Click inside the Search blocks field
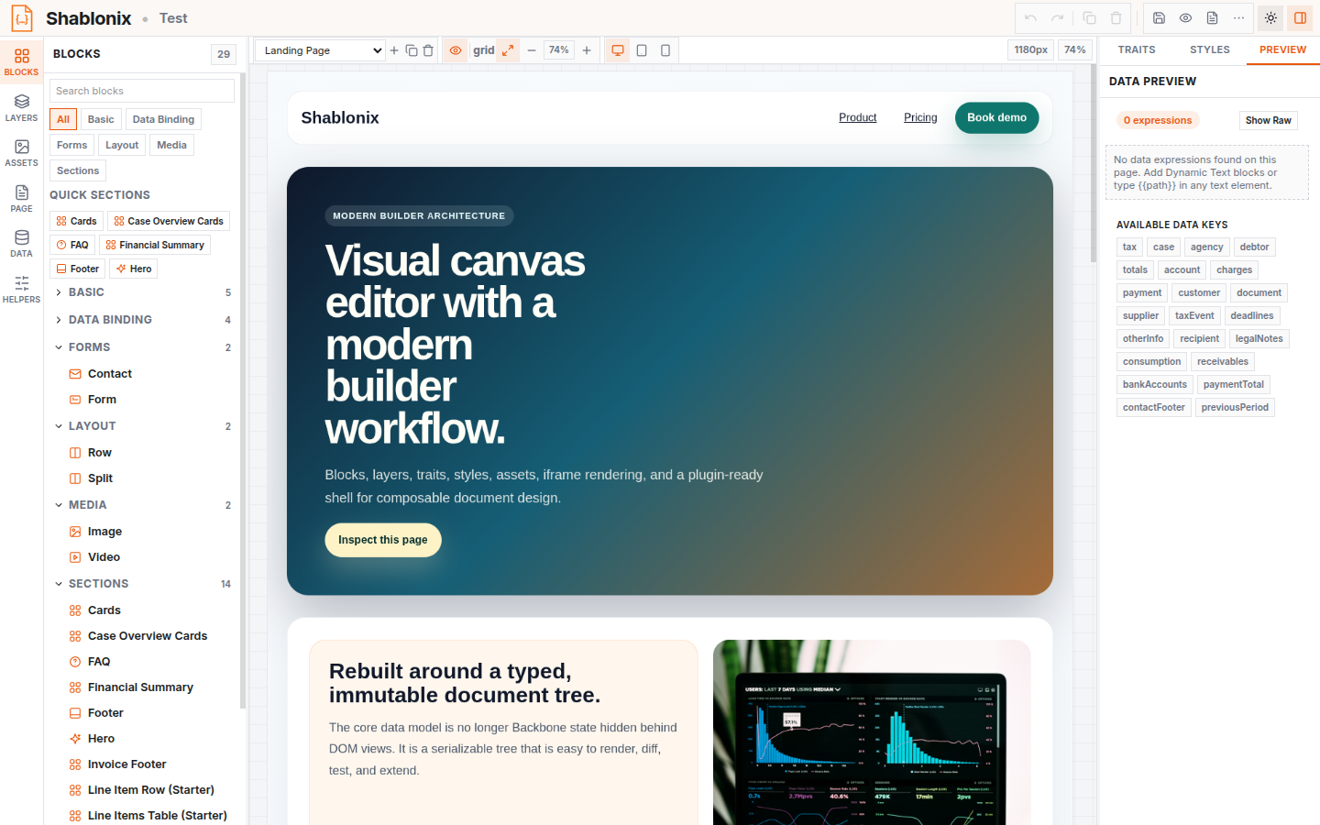Image resolution: width=1320 pixels, height=825 pixels. 141,91
